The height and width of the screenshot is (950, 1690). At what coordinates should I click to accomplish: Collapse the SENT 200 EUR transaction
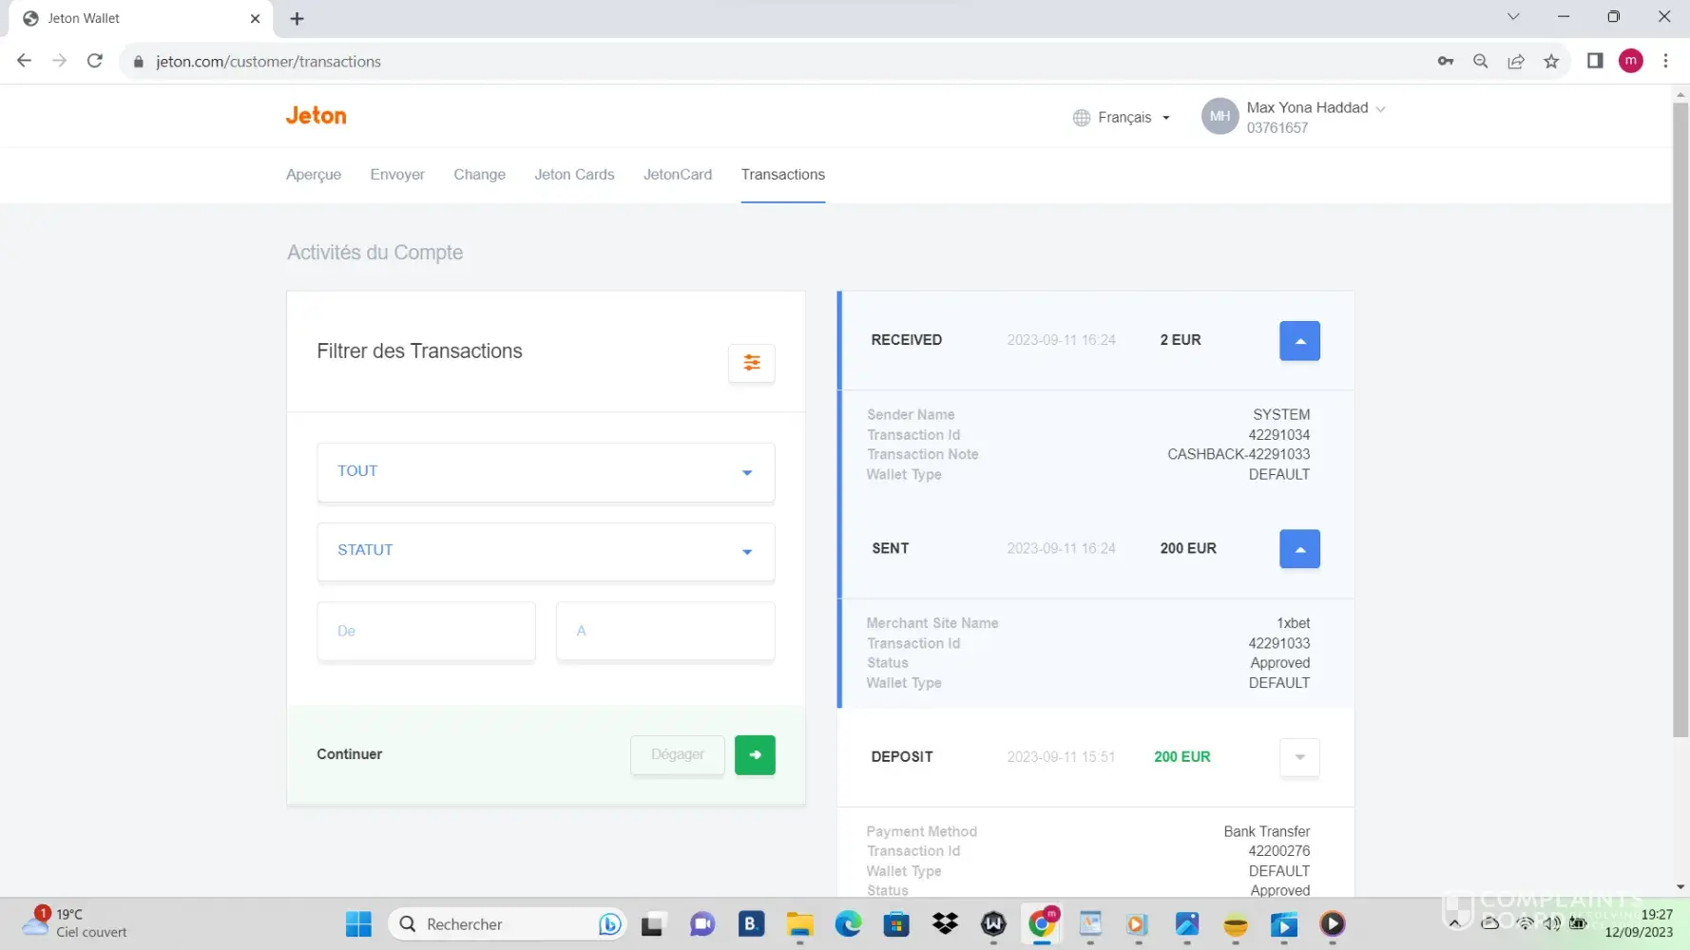[x=1299, y=549]
